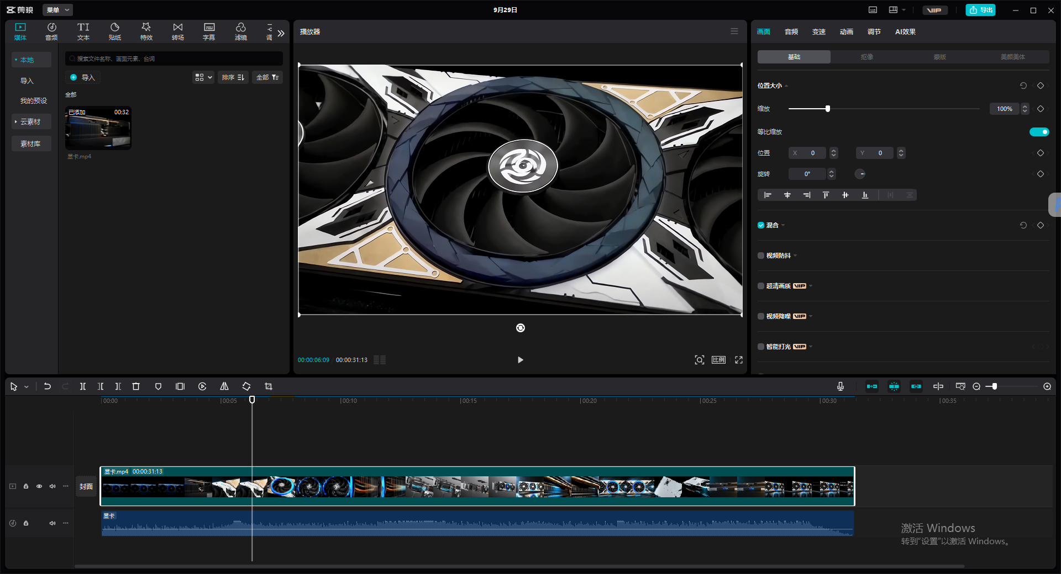1061x574 pixels.
Task: Click the 封面 cover button on track
Action: [x=86, y=486]
